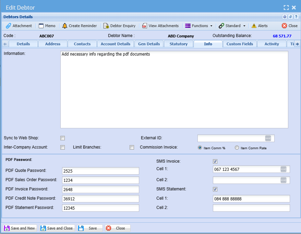Click the Create Reminder bell icon
The width and height of the screenshot is (301, 234).
click(x=65, y=26)
